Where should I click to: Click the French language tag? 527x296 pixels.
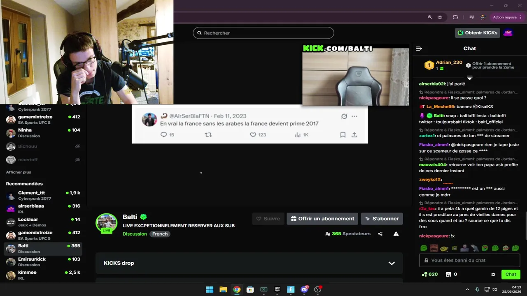[160, 234]
